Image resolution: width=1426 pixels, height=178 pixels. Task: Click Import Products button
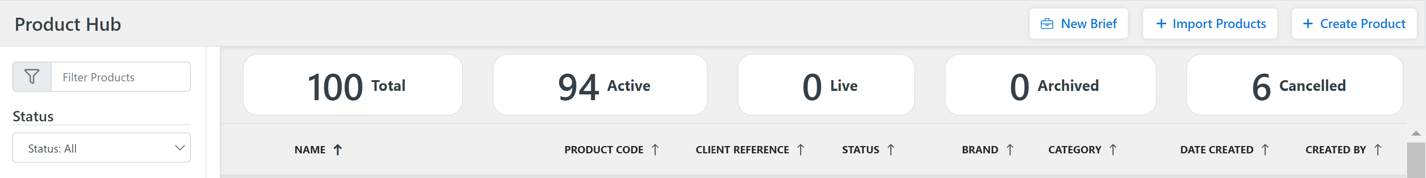1210,24
